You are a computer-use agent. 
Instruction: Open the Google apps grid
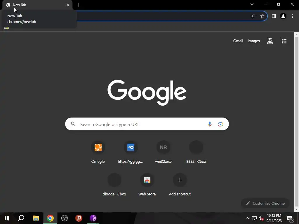click(x=284, y=41)
